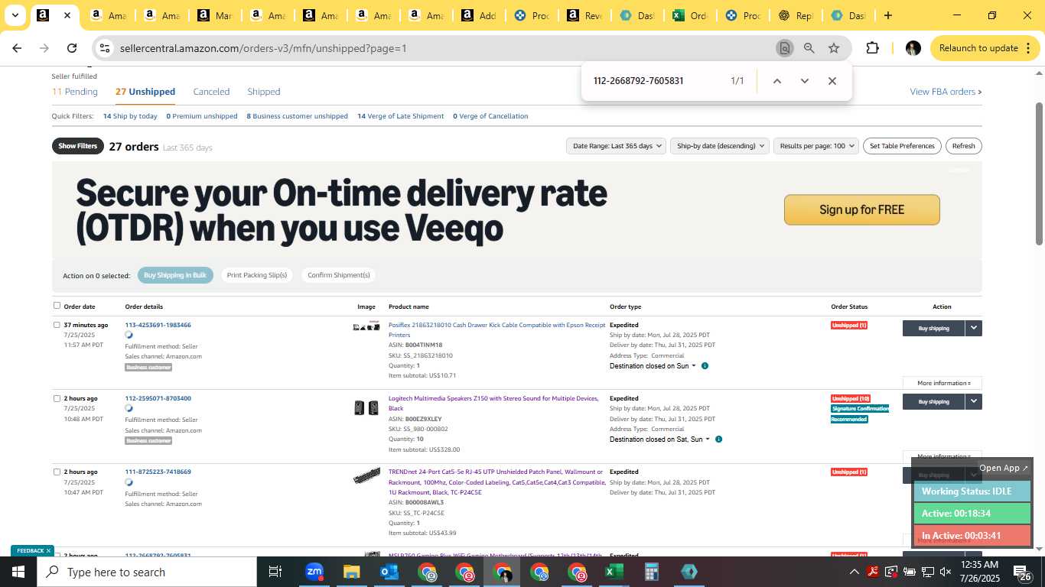Click Sign up for FREE button
This screenshot has height=587, width=1045.
pos(861,209)
